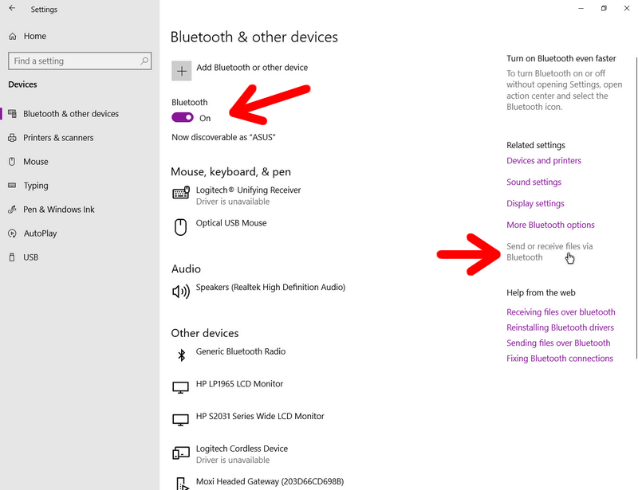Click the vertical scrollbar on the right edge

(636, 207)
